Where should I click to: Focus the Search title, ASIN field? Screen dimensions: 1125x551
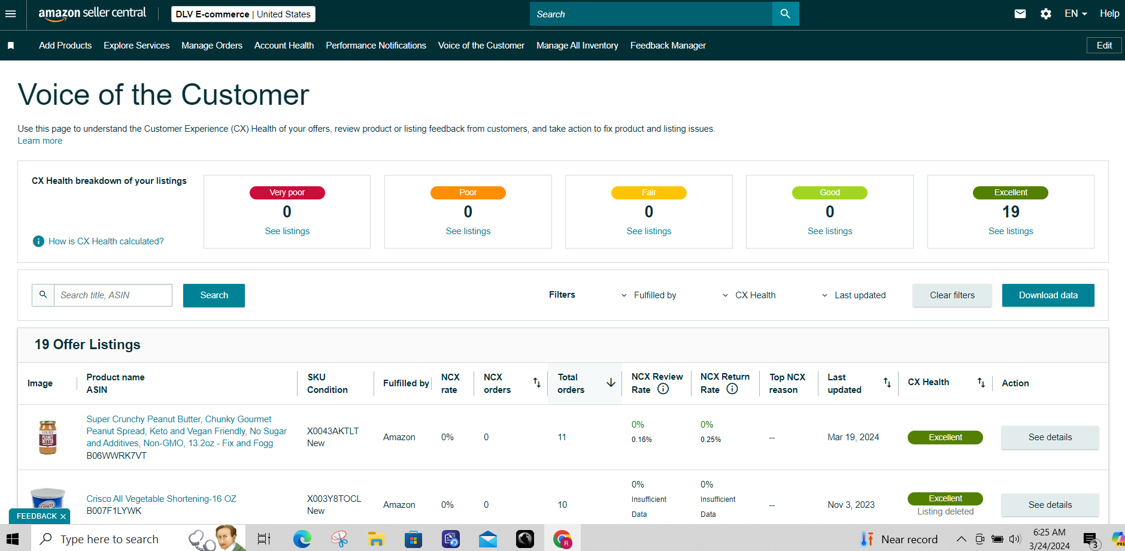[x=113, y=295]
